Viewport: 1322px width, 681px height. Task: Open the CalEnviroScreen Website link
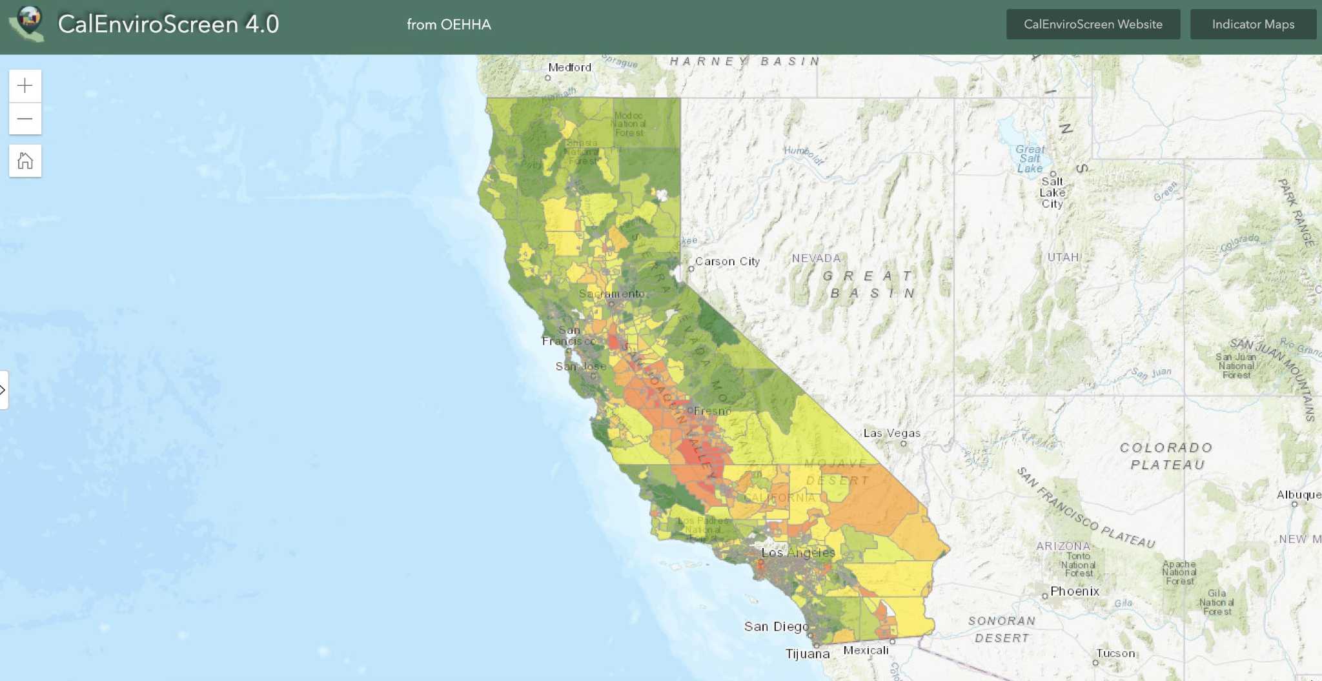(x=1093, y=24)
